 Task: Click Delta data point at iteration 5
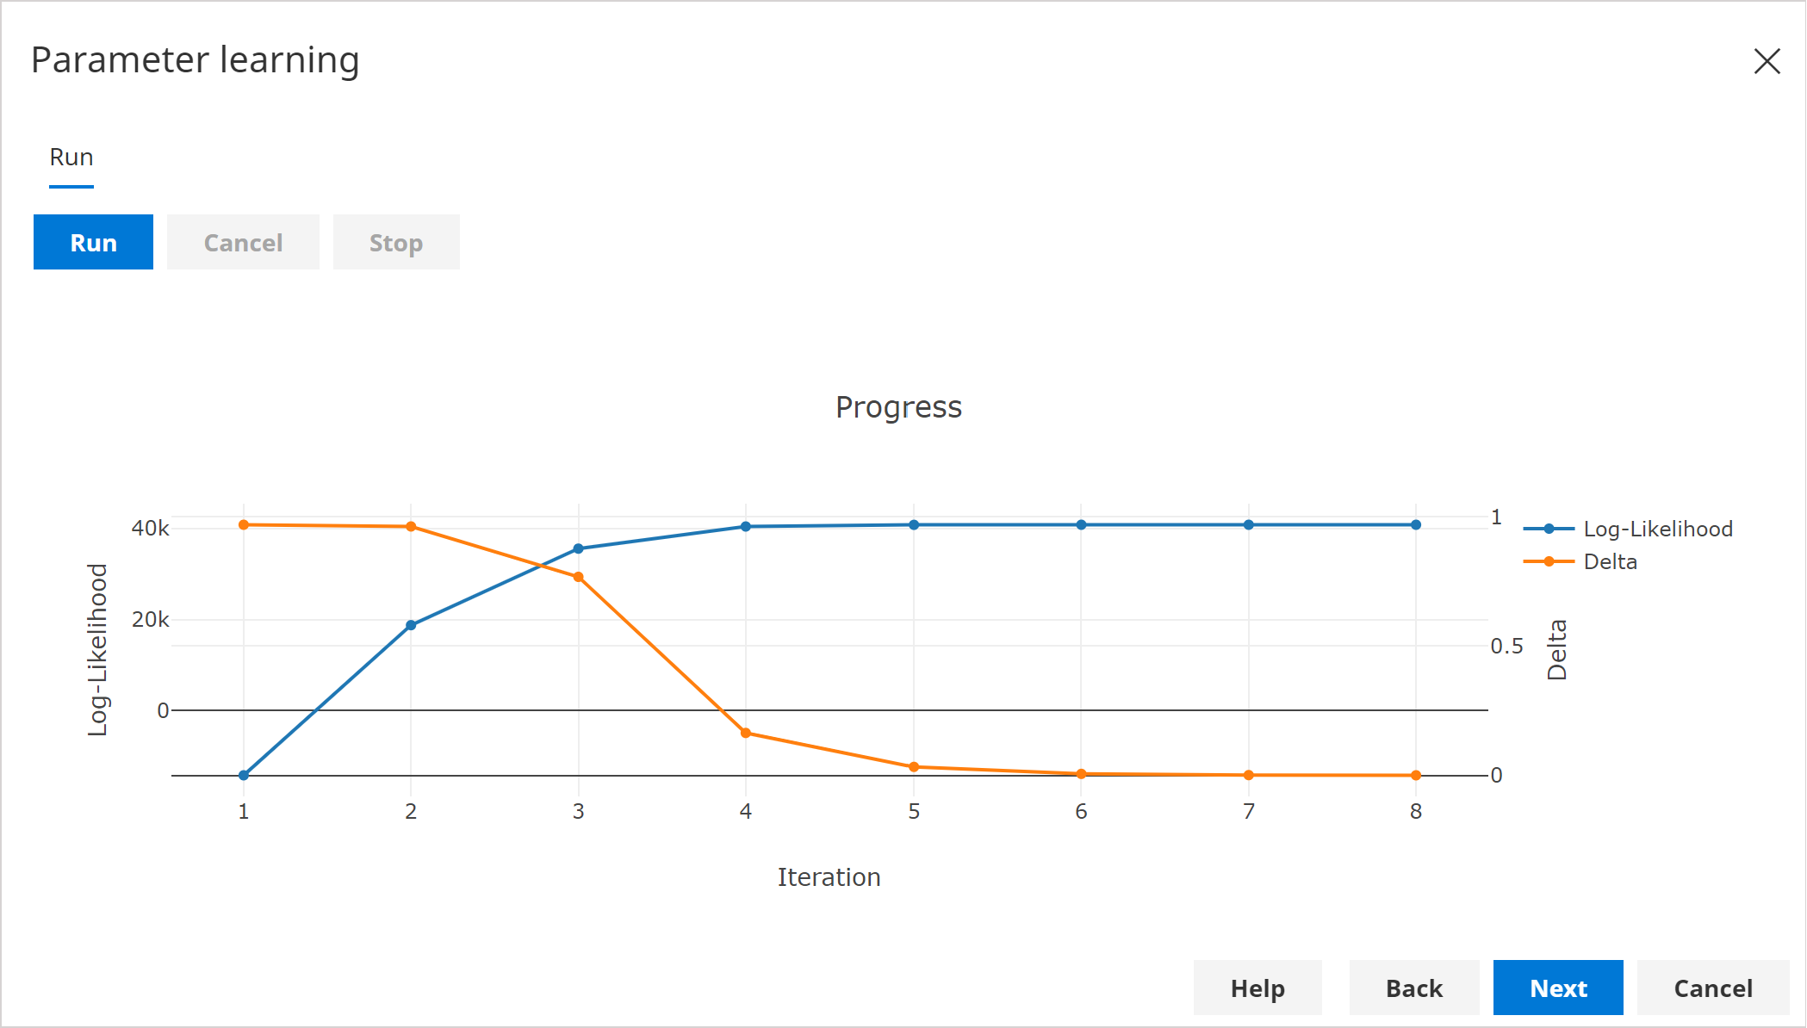point(914,767)
